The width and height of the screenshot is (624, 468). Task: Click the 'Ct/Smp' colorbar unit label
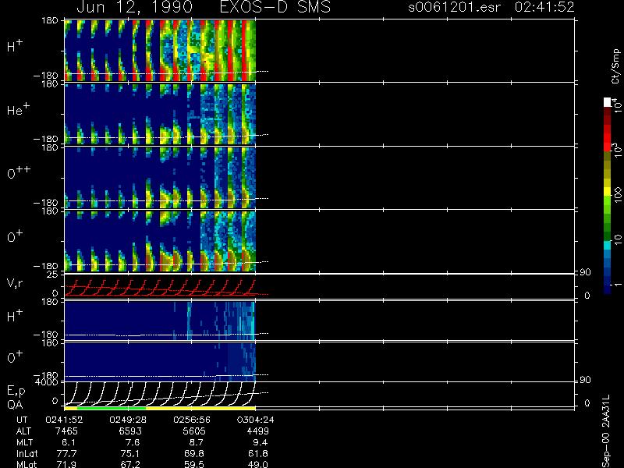click(615, 66)
